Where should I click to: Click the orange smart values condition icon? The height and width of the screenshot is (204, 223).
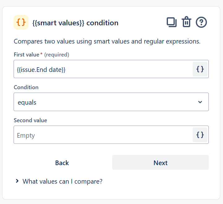click(x=21, y=22)
